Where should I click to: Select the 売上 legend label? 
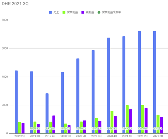(56, 12)
